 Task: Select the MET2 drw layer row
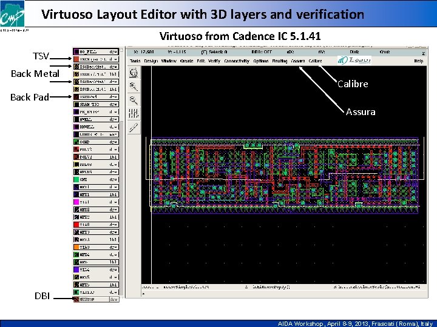[96, 210]
